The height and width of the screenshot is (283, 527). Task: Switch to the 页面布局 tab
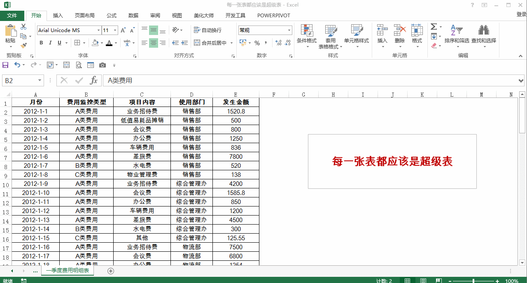(x=84, y=16)
